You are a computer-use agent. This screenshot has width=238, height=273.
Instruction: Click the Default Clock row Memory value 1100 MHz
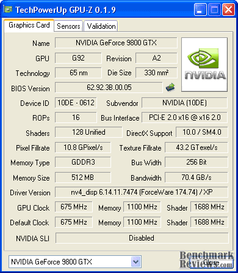click(142, 222)
